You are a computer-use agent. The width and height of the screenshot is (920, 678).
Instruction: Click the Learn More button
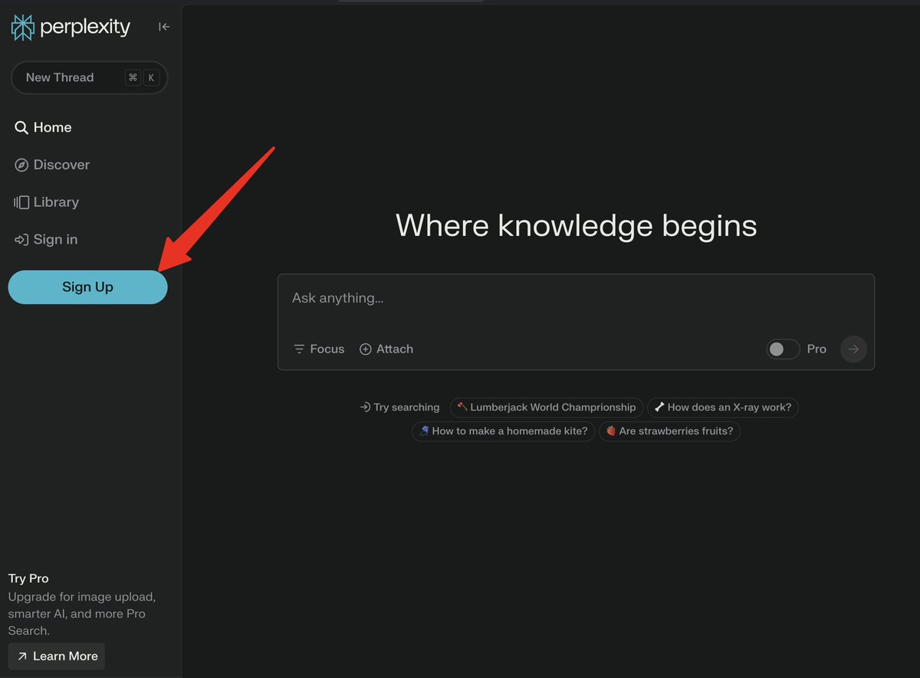(x=57, y=657)
